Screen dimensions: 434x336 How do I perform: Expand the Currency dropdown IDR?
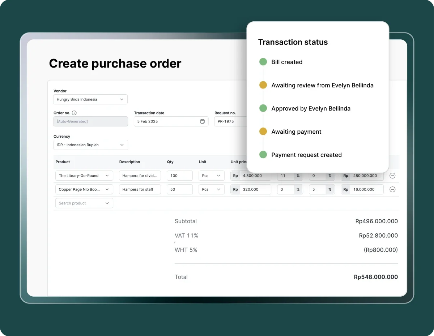click(90, 145)
